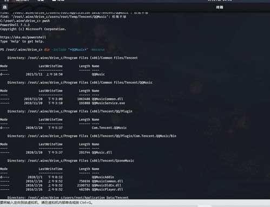Click the length value 291744
270x207 pixels.
[84, 153]
